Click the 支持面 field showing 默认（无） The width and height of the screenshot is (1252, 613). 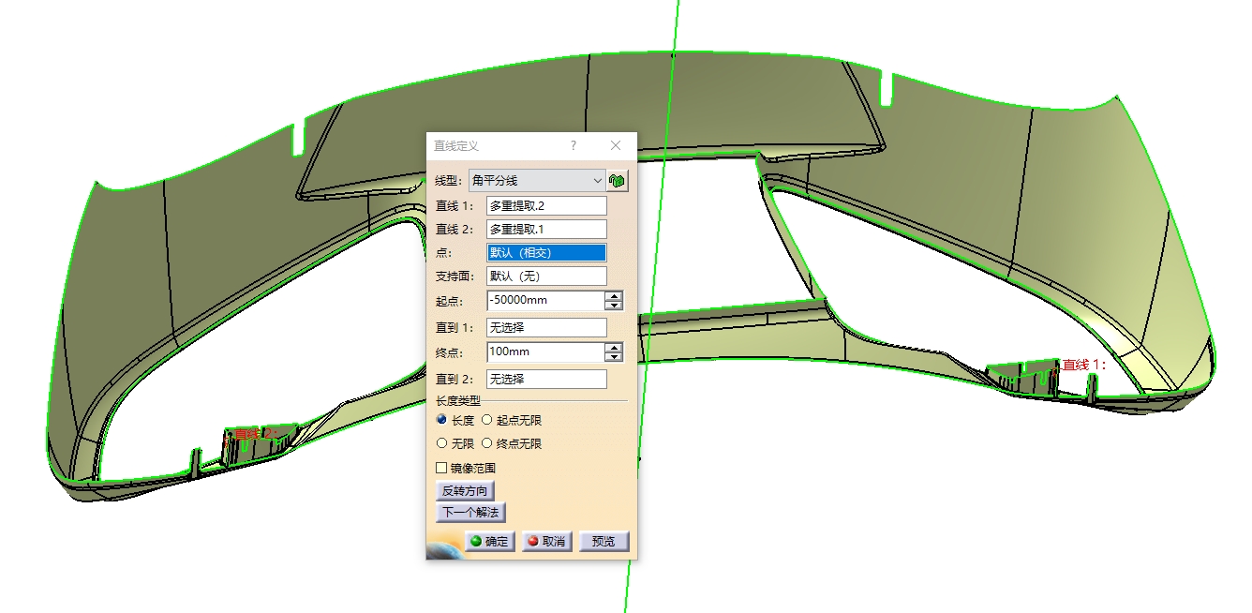[546, 277]
